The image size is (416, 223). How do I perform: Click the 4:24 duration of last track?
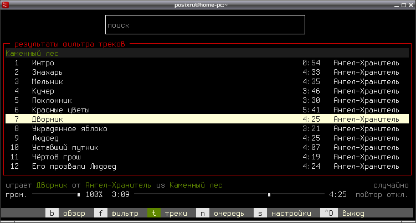click(311, 166)
